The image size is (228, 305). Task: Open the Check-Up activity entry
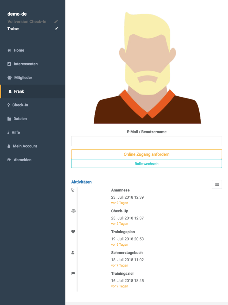pyautogui.click(x=120, y=211)
